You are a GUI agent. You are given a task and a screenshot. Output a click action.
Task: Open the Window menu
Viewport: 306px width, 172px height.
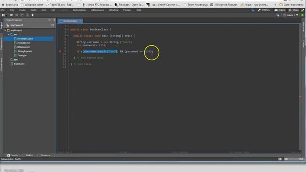[114, 10]
